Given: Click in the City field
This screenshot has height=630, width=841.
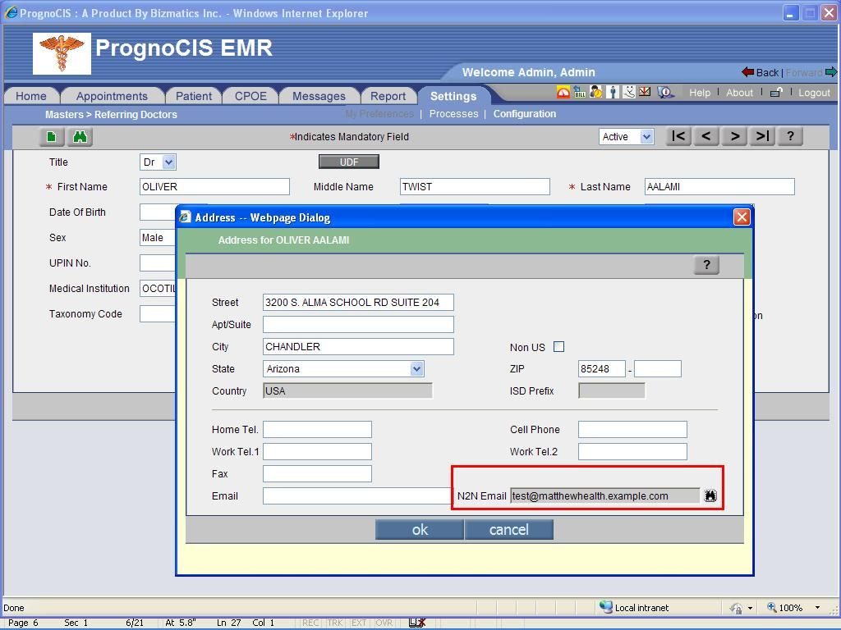Looking at the screenshot, I should tap(358, 347).
